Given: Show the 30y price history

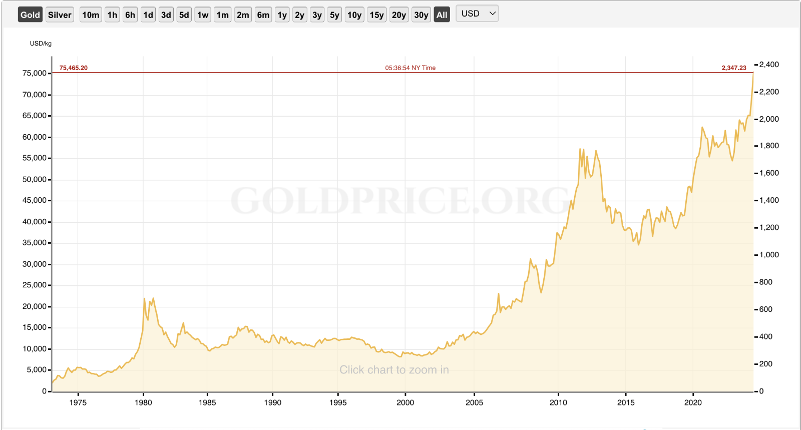Looking at the screenshot, I should (421, 15).
